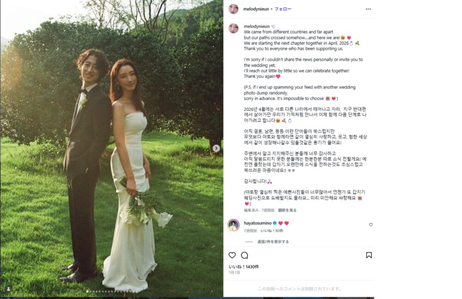View the 1430 likes list
This screenshot has height=299, width=462.
pos(243,267)
